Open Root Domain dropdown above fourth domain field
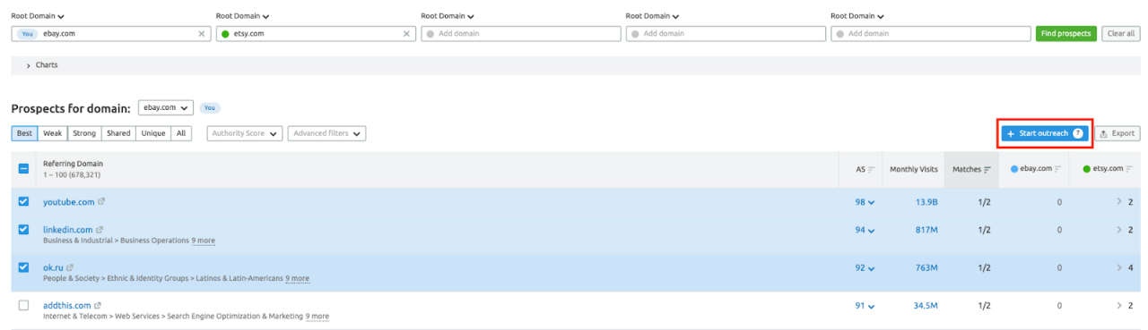This screenshot has height=330, width=1148. click(x=653, y=16)
